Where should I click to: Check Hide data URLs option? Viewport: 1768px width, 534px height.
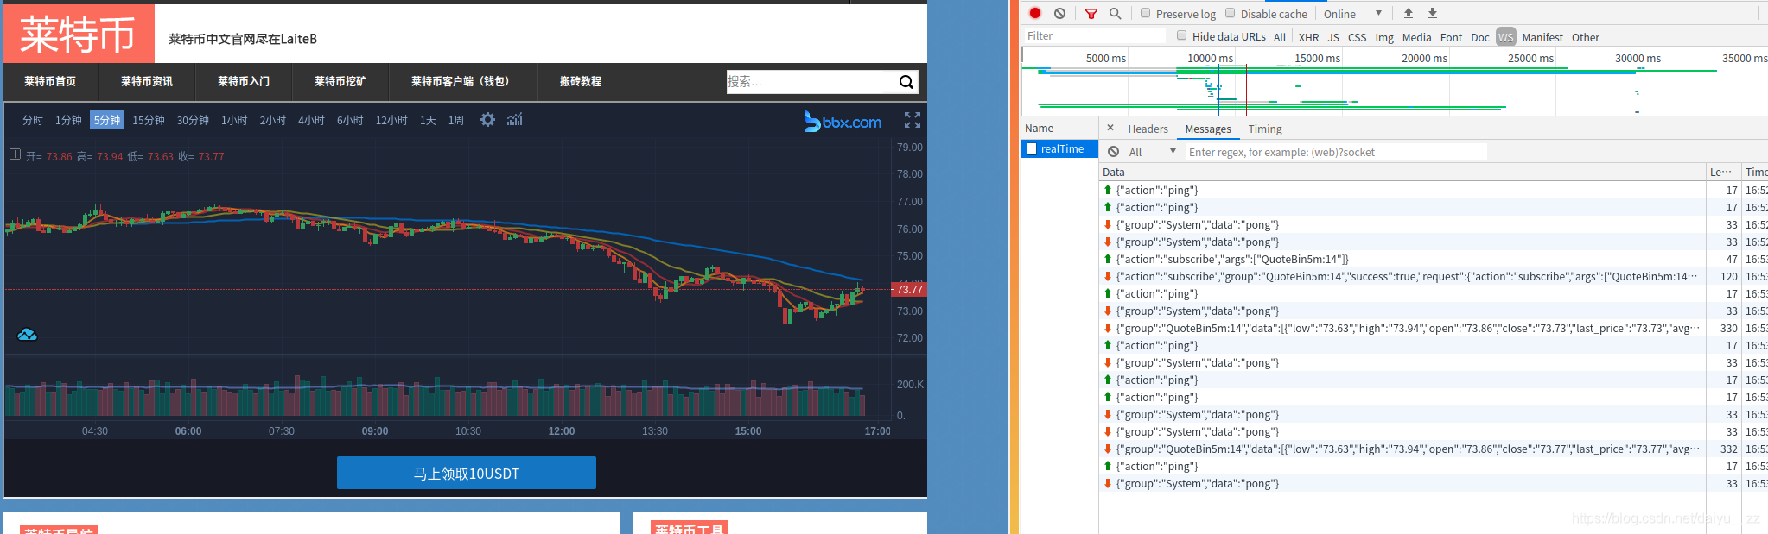(1181, 36)
